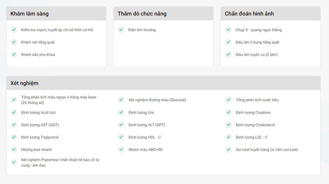
Task: Click checkmark icon beside Định lượng Ure
Action: (x=121, y=112)
